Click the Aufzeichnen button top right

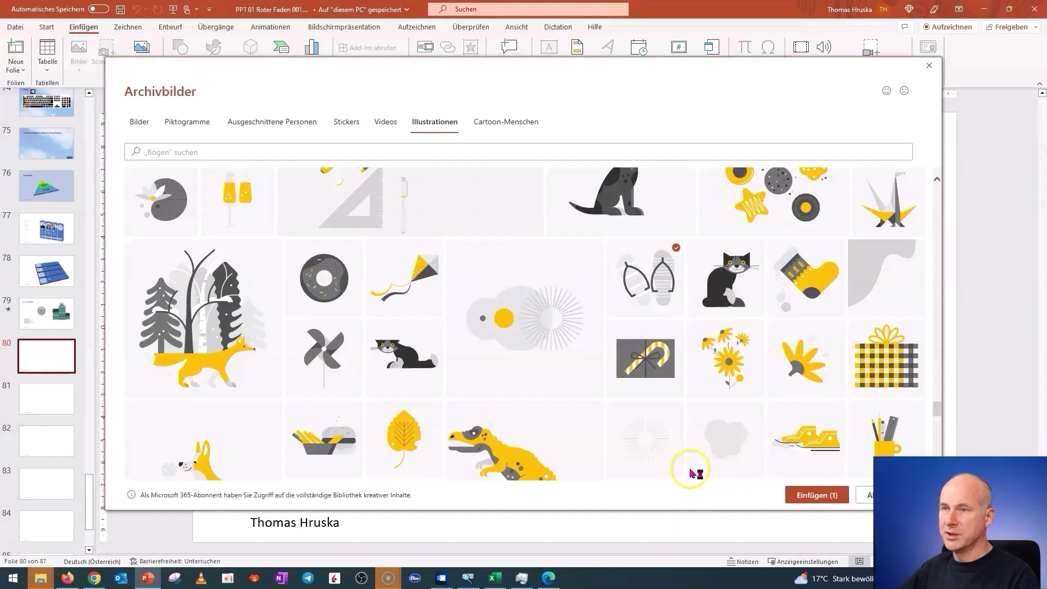[947, 27]
